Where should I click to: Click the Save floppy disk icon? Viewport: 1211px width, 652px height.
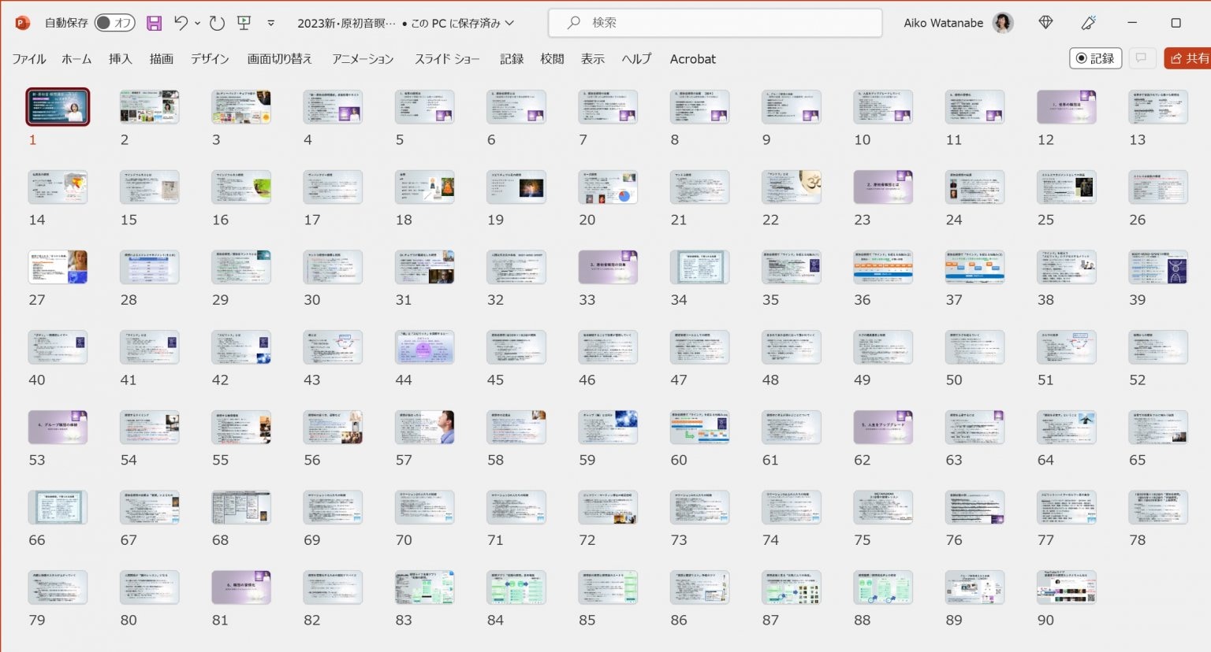pos(155,23)
